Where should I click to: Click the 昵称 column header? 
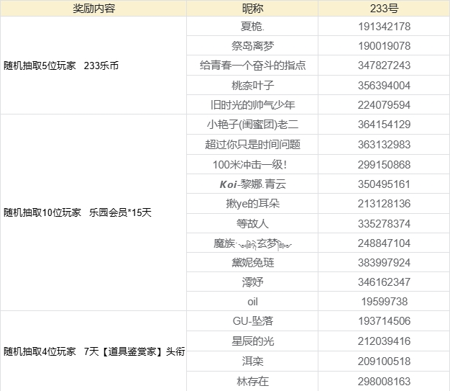pyautogui.click(x=252, y=9)
